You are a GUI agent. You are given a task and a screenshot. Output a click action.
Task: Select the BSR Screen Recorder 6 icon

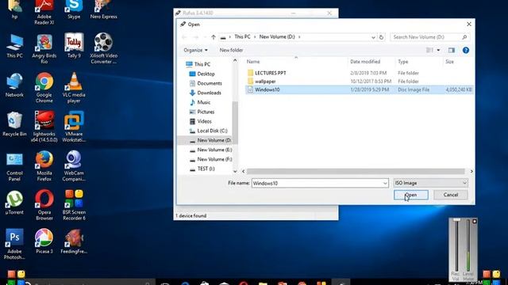[x=74, y=206]
